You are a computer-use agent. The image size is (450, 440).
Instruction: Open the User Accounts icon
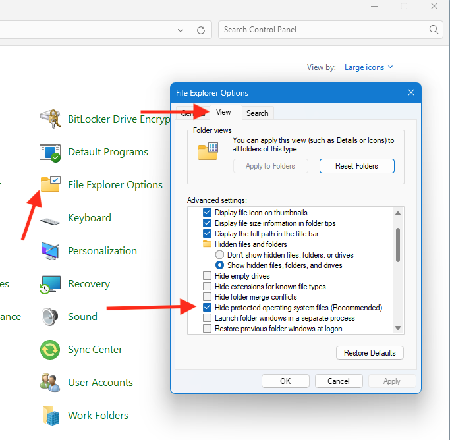[51, 383]
